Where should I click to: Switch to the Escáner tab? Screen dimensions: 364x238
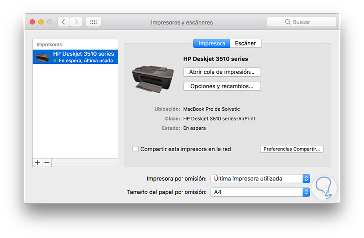click(x=246, y=43)
